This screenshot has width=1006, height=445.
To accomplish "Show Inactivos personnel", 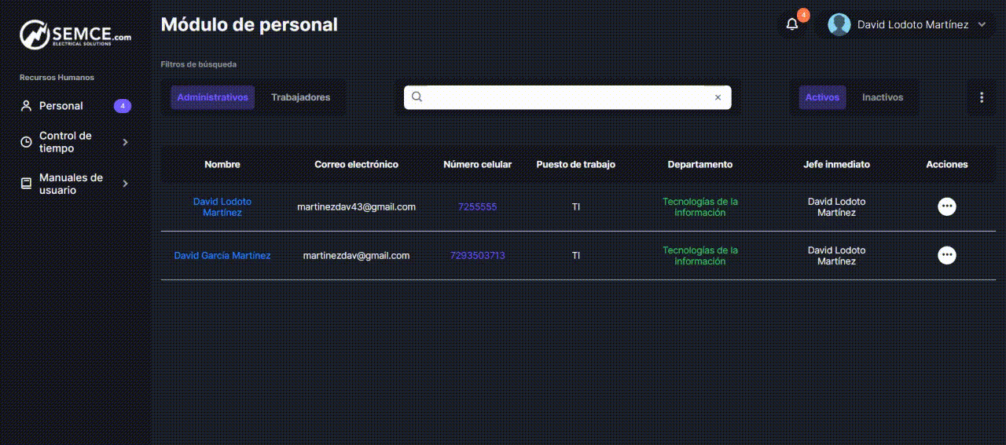I will [883, 97].
